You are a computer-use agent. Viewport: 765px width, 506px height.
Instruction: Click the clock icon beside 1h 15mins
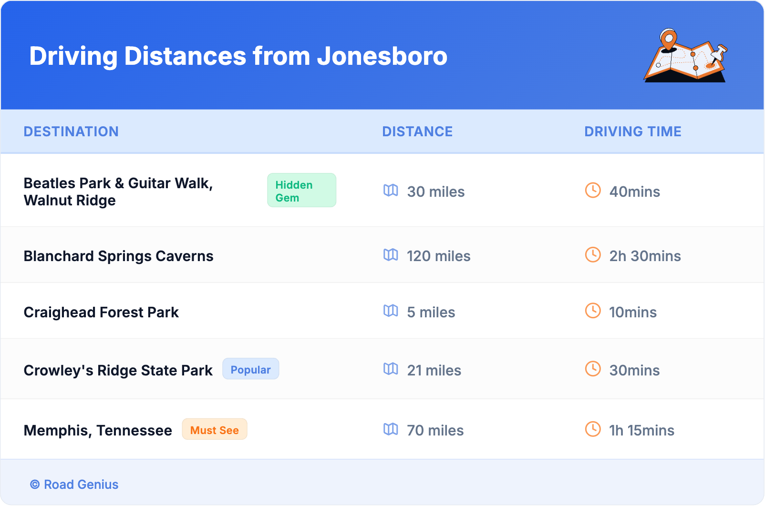click(x=593, y=429)
